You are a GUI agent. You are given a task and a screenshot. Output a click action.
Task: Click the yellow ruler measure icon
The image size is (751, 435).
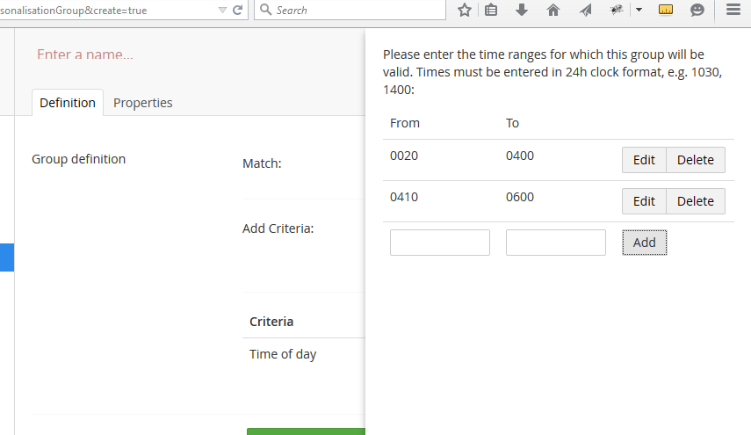click(666, 10)
